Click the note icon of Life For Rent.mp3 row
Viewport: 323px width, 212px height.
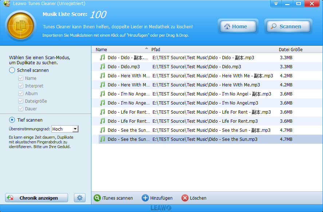coord(102,121)
